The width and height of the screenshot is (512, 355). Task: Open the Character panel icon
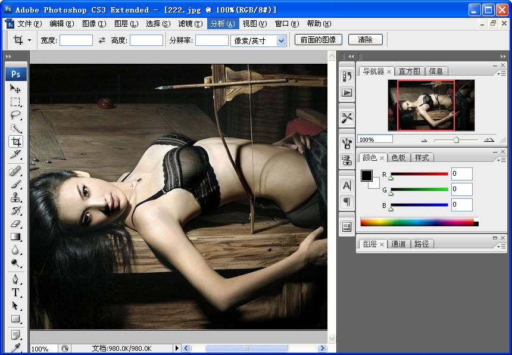tap(346, 185)
